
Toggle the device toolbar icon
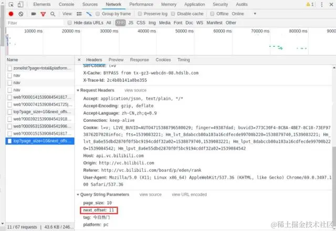click(x=20, y=5)
